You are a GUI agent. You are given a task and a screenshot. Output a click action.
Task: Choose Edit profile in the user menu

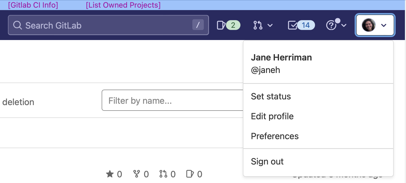(272, 116)
